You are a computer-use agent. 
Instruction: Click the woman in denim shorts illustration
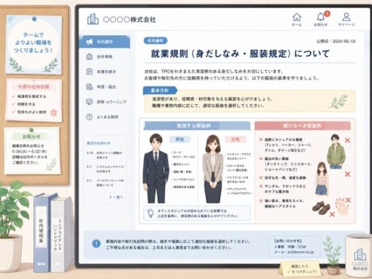(x=322, y=179)
